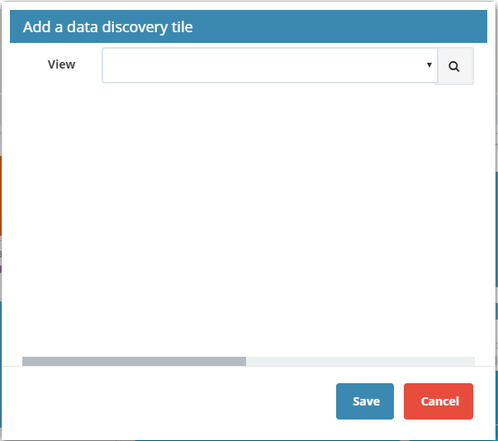Click the horizontal scrollbar thumb
This screenshot has height=441, width=498.
point(134,361)
